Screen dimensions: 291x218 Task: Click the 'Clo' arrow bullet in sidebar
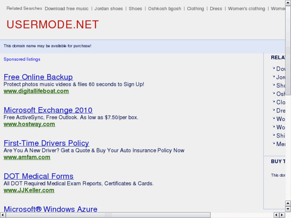273,102
